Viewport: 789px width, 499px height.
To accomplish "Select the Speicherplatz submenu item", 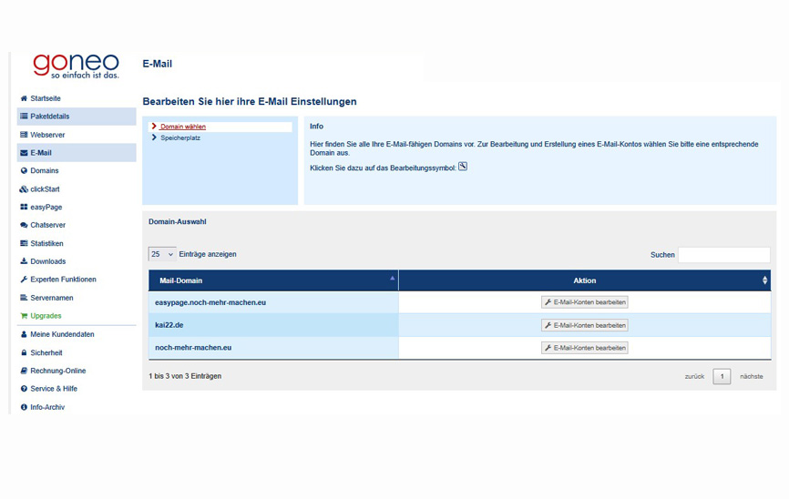I will [x=180, y=137].
